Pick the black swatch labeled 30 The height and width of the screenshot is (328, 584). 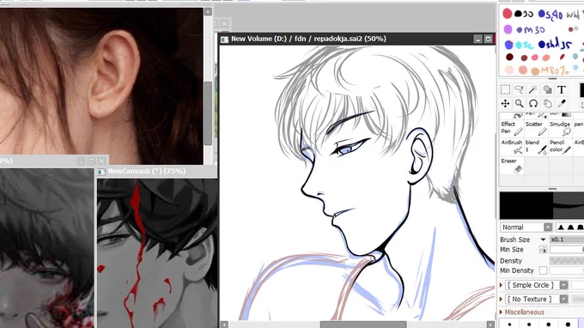tap(518, 14)
